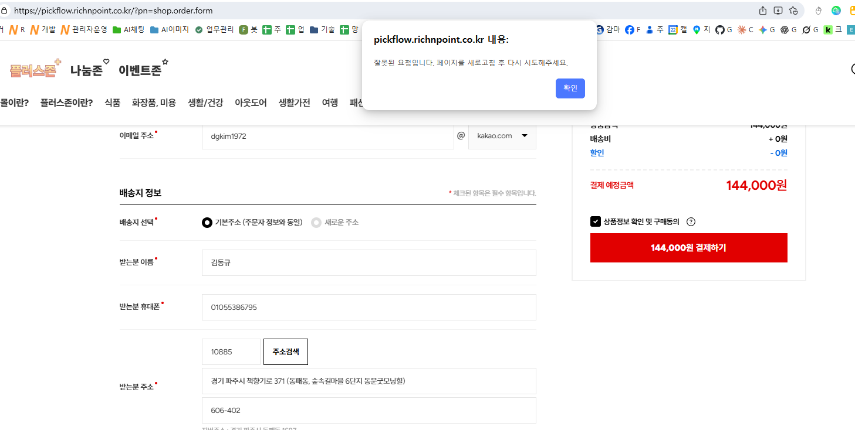Open the Gemini sparkle bookmark
Image resolution: width=855 pixels, height=430 pixels.
coord(767,29)
